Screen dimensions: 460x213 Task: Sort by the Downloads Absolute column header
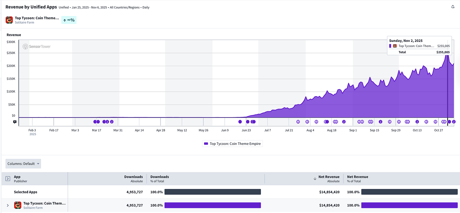[x=133, y=179]
